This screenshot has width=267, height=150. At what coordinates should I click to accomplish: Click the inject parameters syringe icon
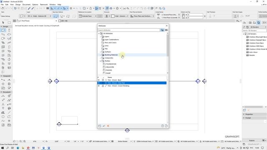click(x=33, y=8)
